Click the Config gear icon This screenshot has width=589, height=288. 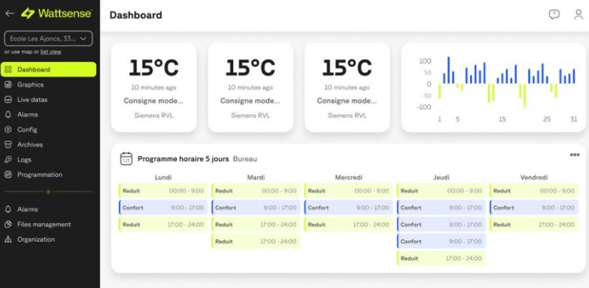point(9,129)
